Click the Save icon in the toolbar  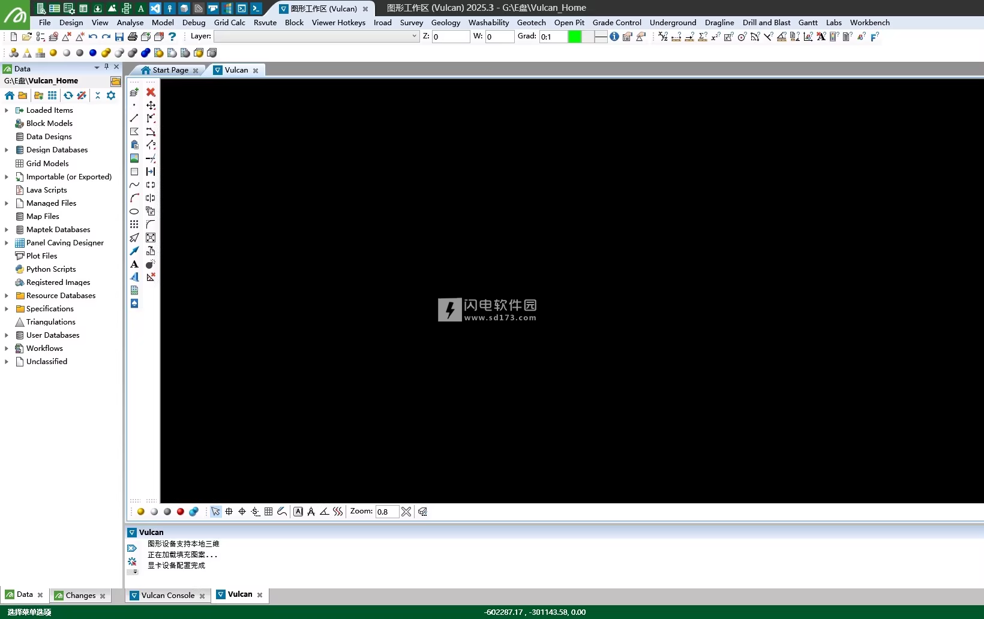[x=119, y=37]
